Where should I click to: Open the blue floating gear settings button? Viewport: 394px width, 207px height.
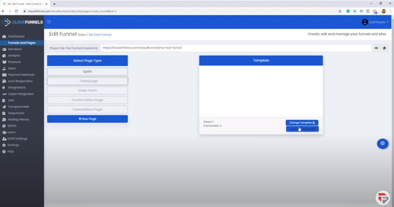382,144
